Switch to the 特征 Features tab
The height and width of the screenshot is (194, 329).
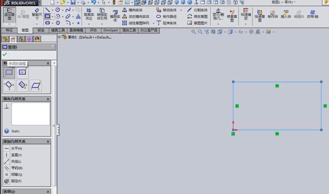tap(9, 30)
